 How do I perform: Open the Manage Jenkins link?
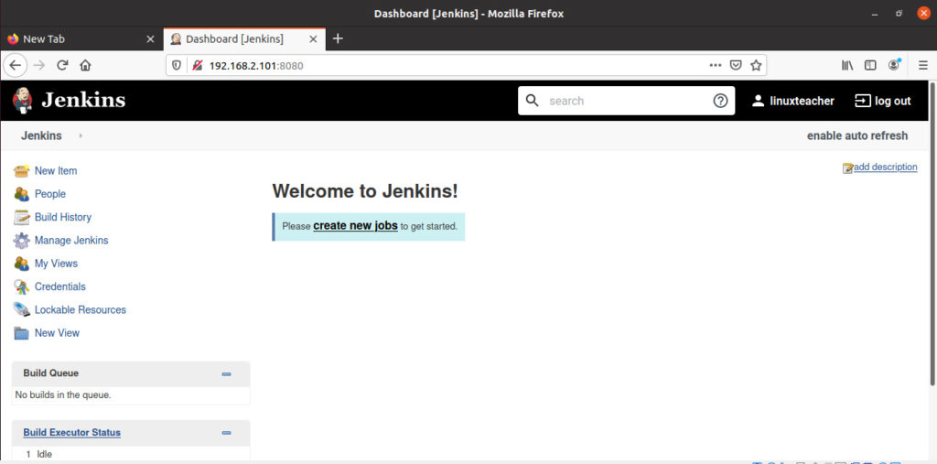pyautogui.click(x=71, y=241)
